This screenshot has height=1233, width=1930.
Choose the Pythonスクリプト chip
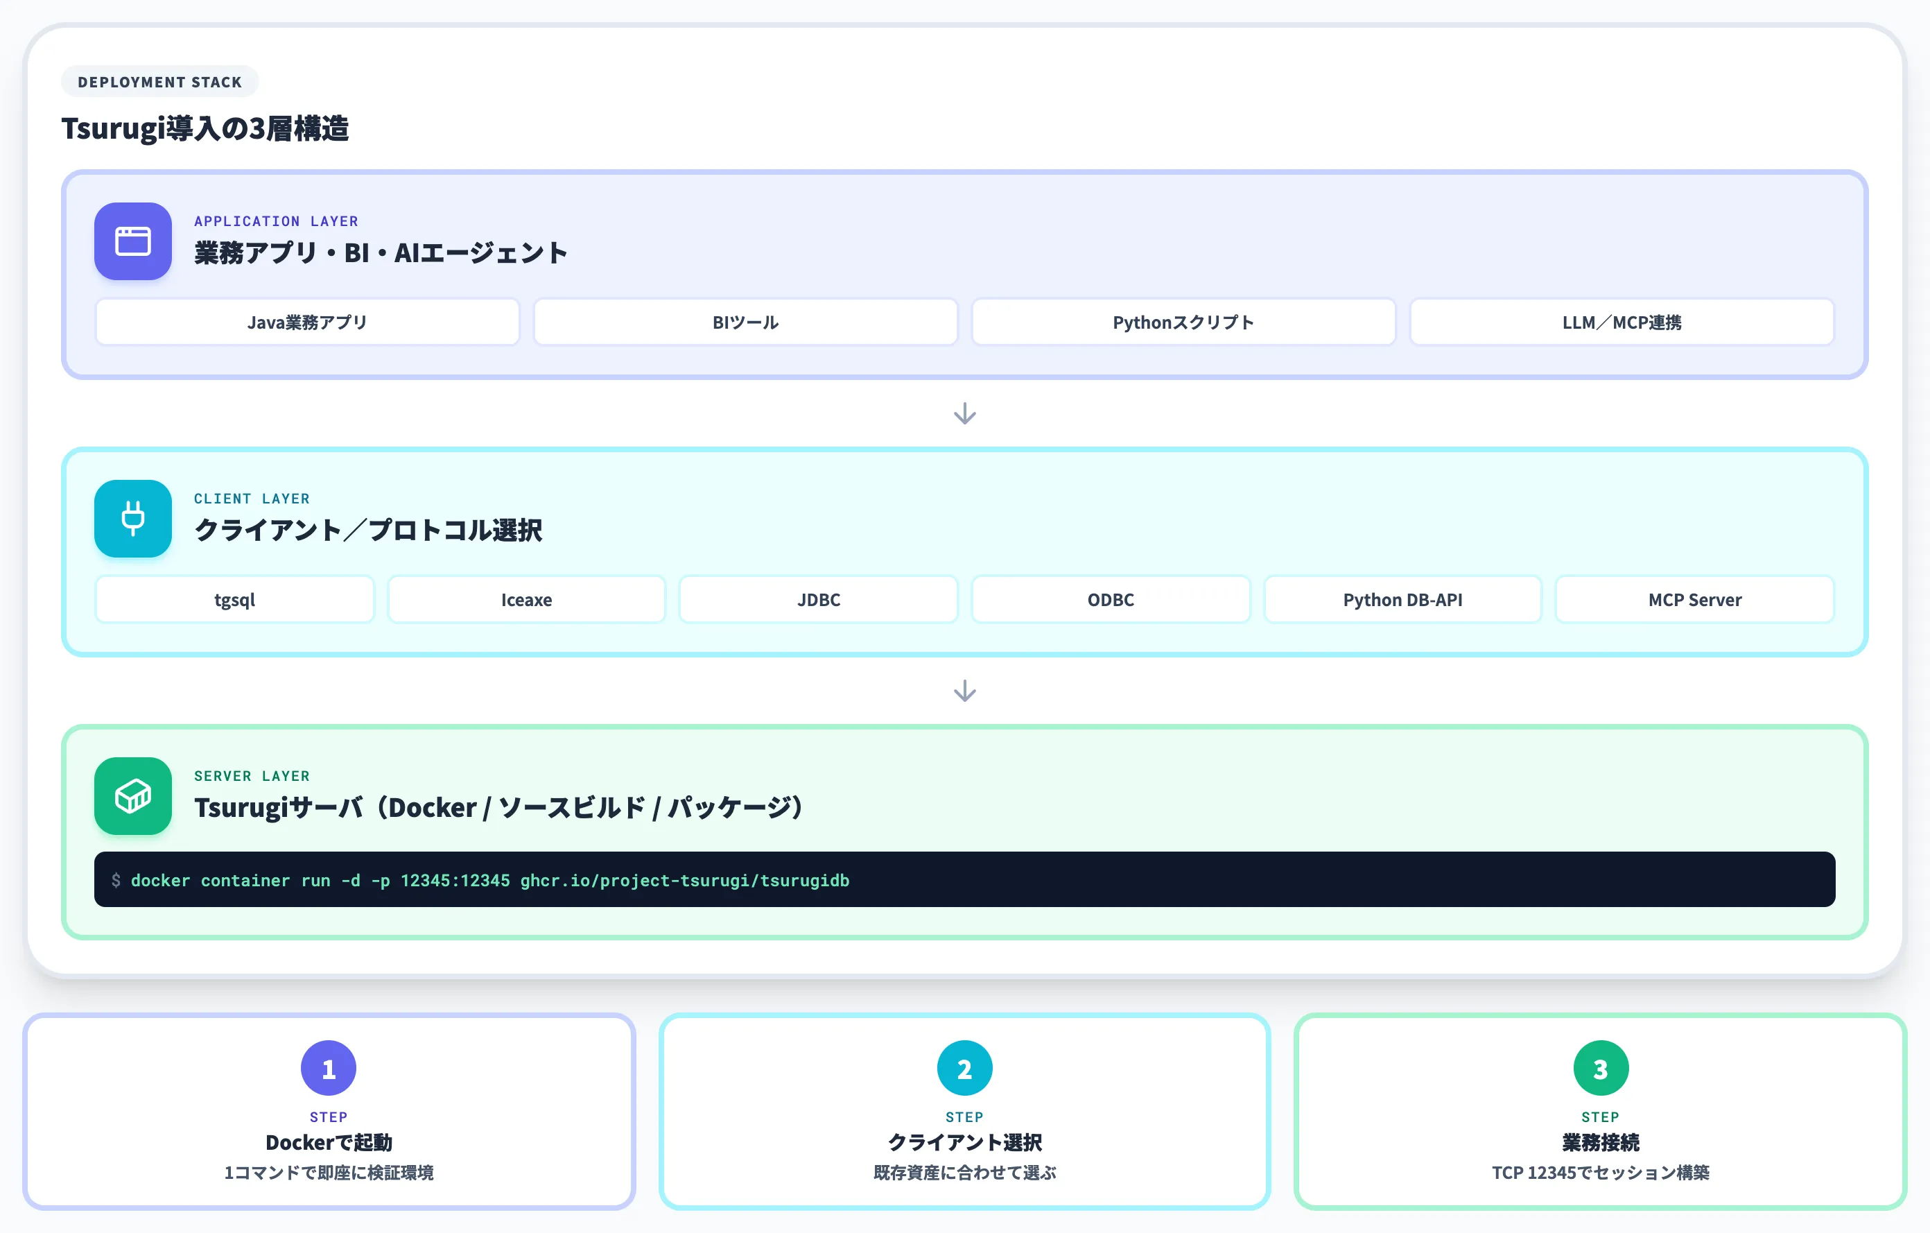(x=1184, y=322)
